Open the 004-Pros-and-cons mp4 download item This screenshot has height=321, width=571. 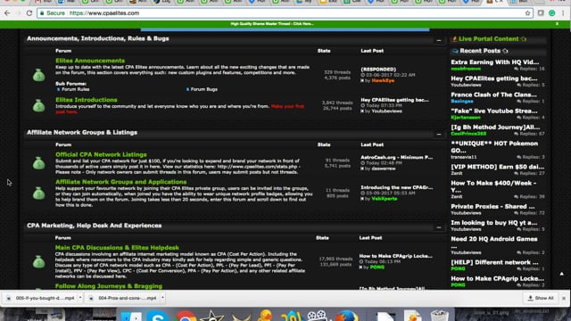point(123,298)
